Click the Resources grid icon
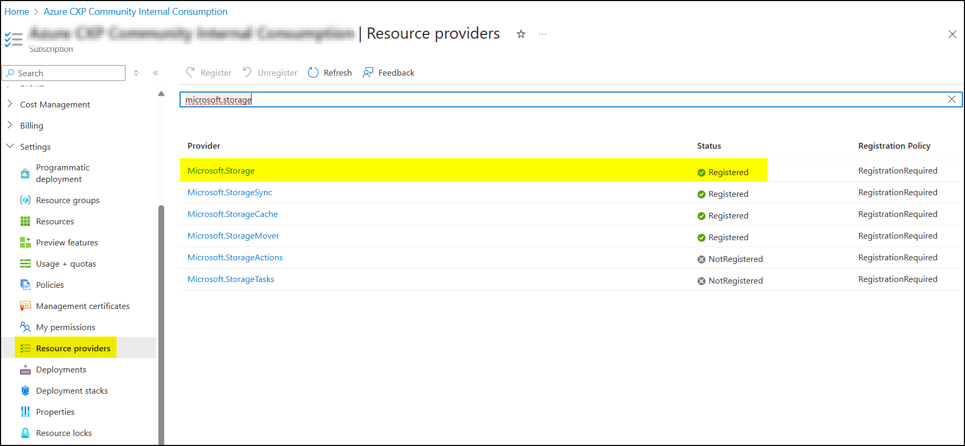Image resolution: width=965 pixels, height=446 pixels. [25, 221]
